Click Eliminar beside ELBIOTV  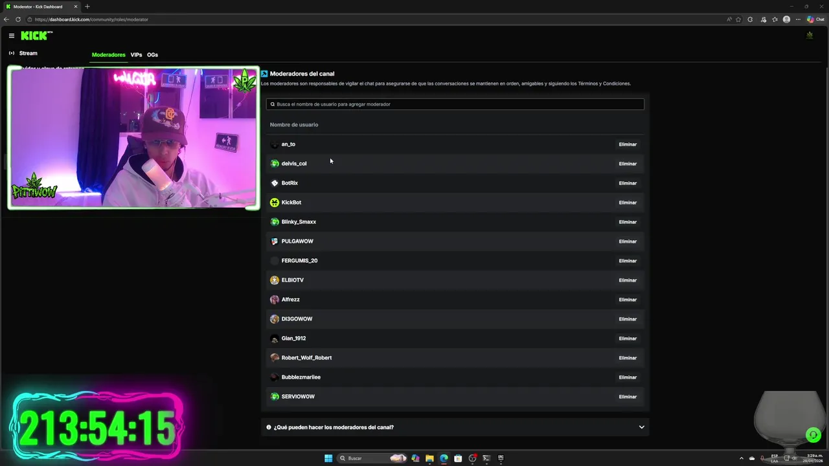point(628,280)
